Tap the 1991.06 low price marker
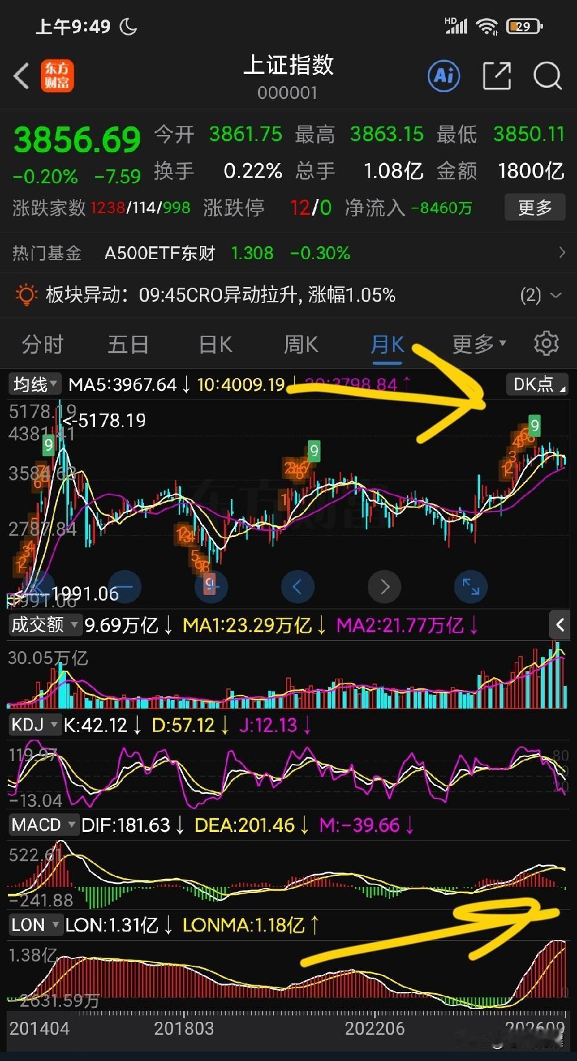This screenshot has height=1061, width=577. [x=67, y=594]
